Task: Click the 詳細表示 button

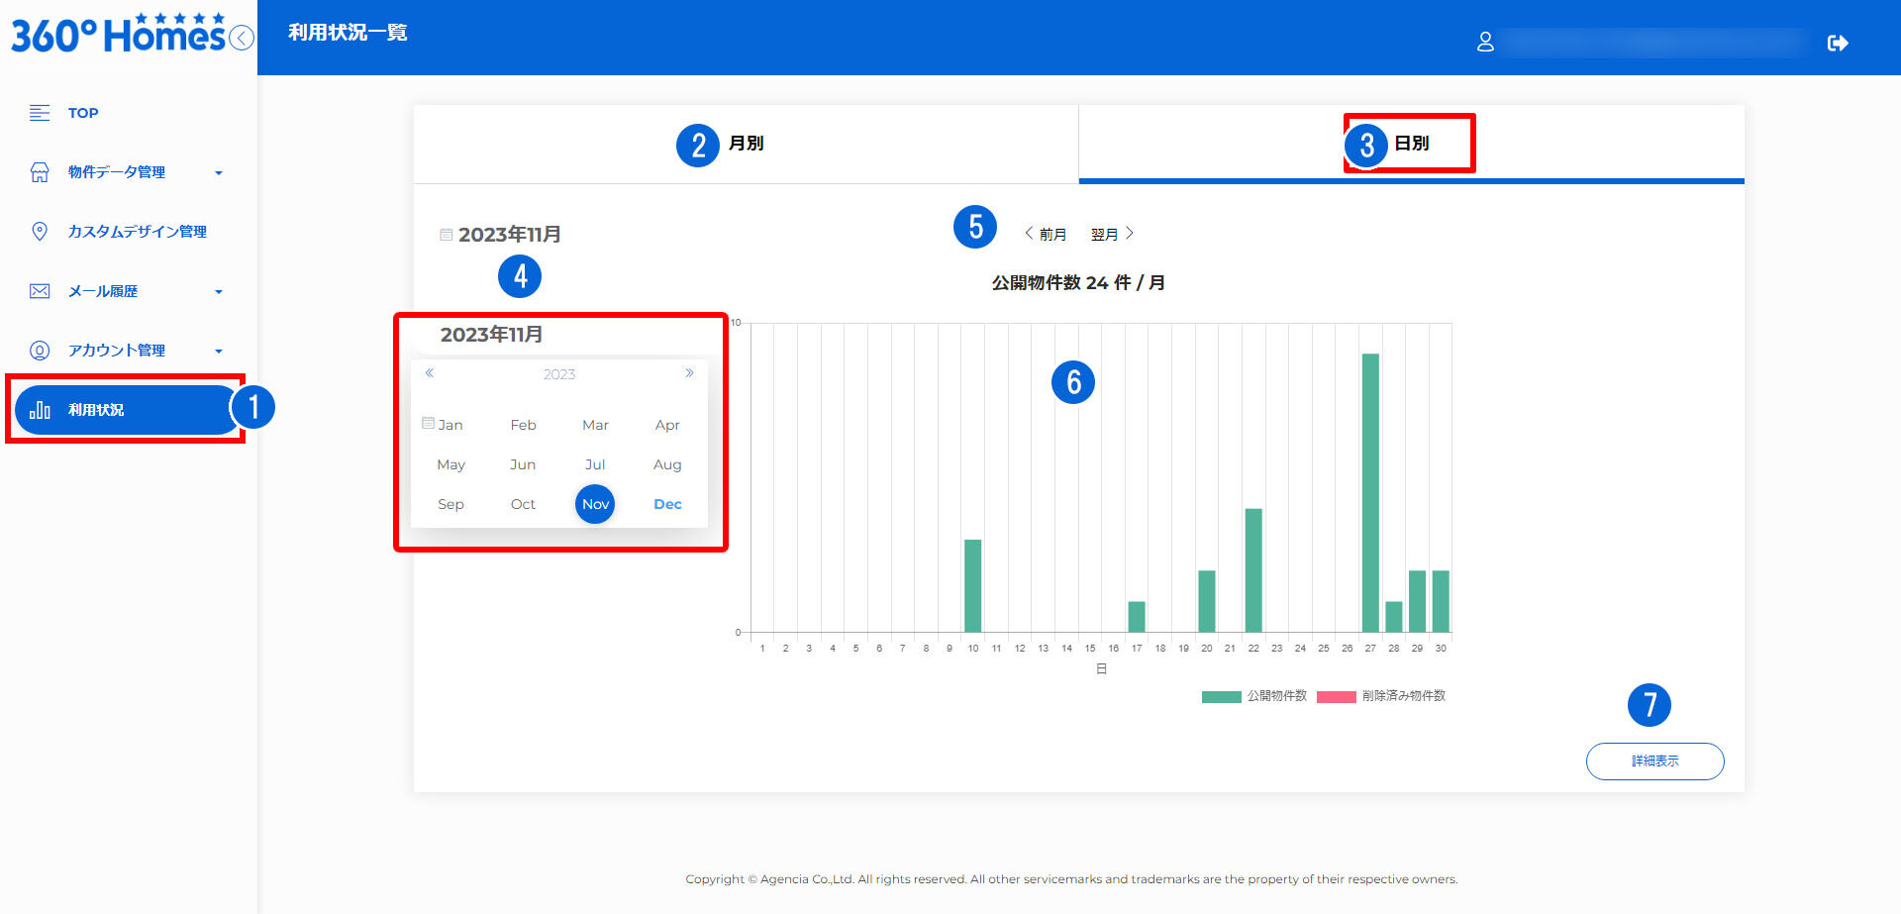Action: [x=1654, y=762]
